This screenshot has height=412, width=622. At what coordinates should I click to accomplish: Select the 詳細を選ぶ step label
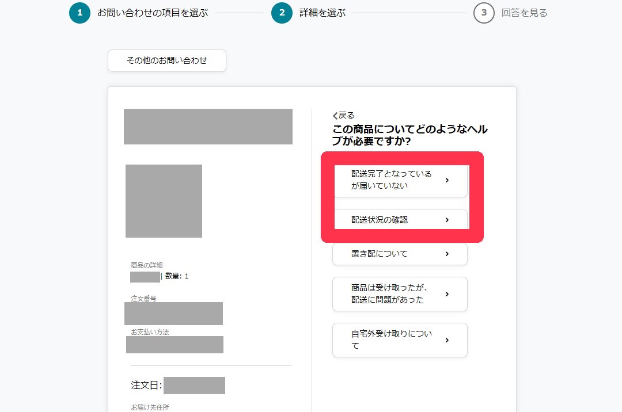tap(323, 13)
